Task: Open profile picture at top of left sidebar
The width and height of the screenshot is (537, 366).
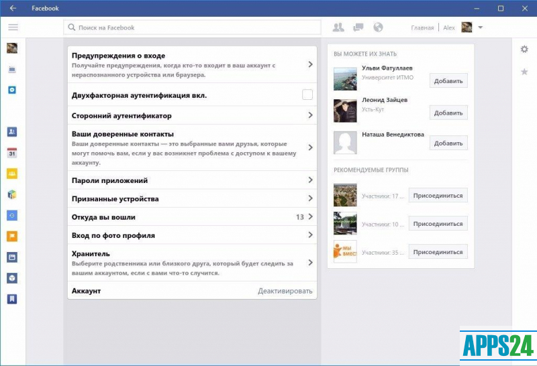Action: click(x=12, y=48)
